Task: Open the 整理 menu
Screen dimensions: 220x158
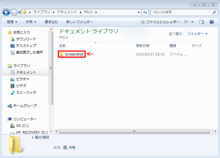Action: [12, 22]
